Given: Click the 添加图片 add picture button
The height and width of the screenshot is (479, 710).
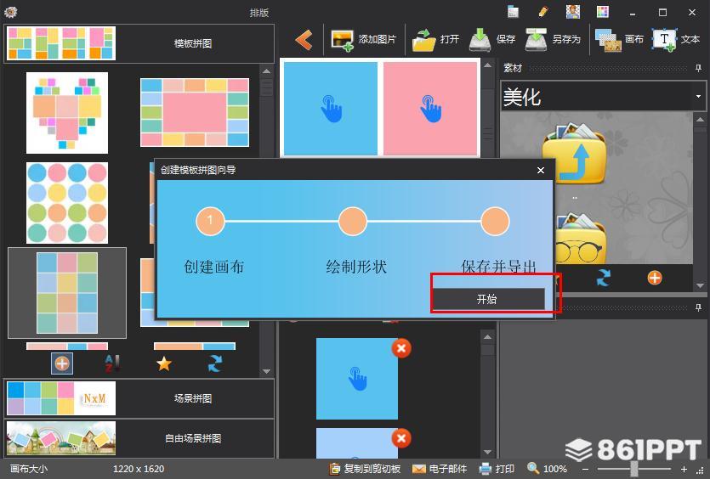Looking at the screenshot, I should pos(363,40).
